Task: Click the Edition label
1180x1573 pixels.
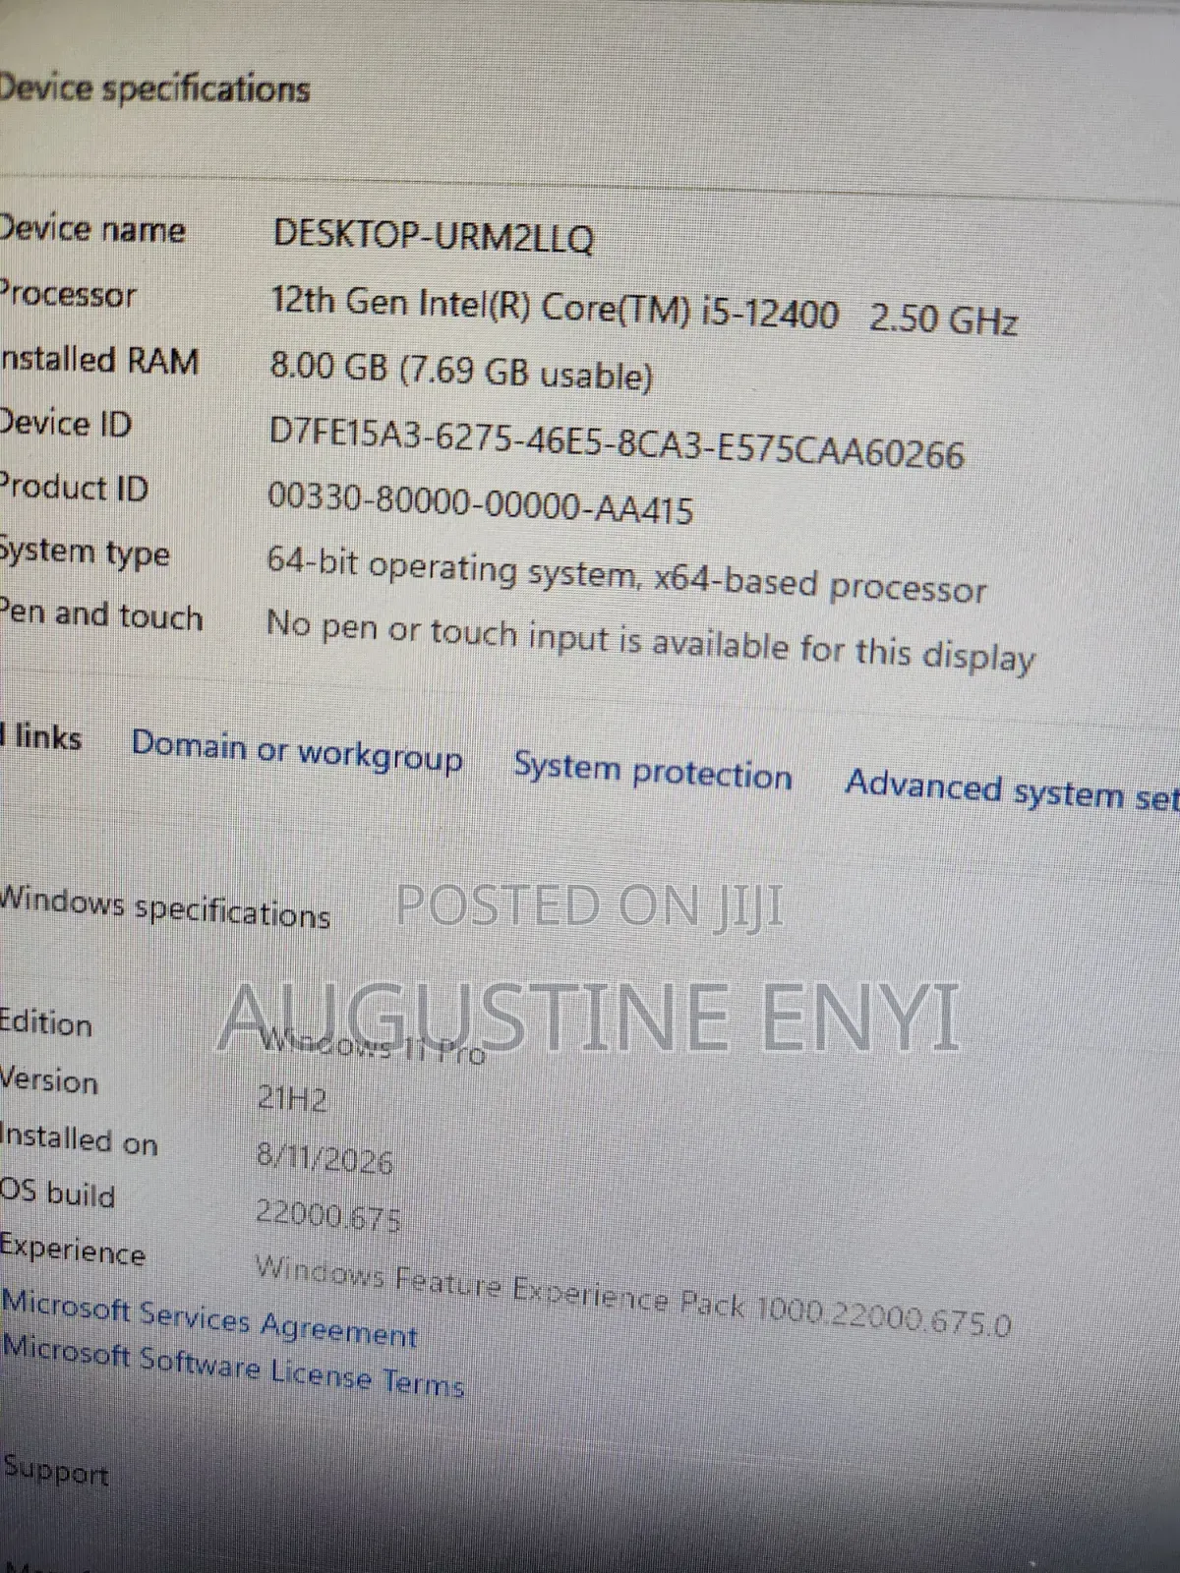Action: click(x=46, y=1022)
